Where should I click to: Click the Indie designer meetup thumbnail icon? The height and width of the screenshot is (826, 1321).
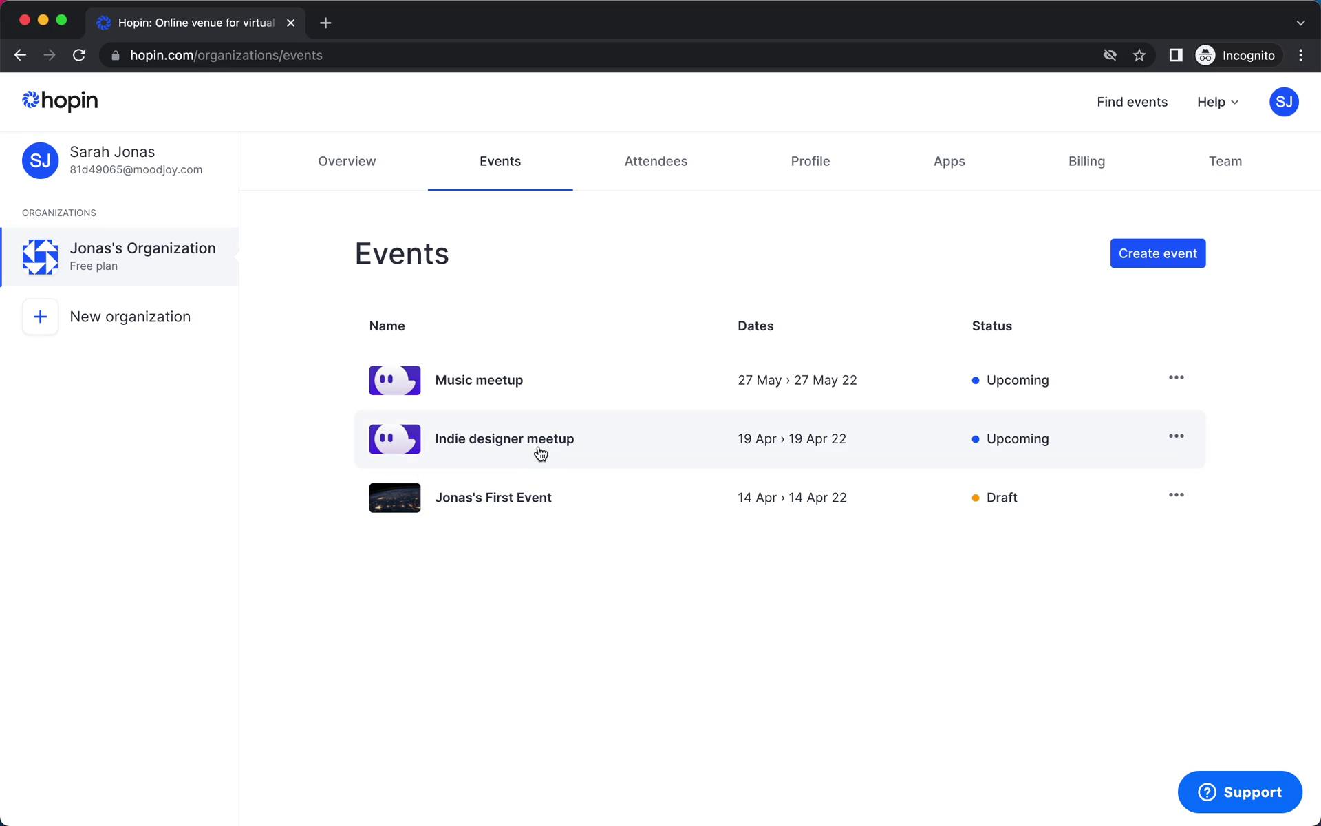[395, 438]
